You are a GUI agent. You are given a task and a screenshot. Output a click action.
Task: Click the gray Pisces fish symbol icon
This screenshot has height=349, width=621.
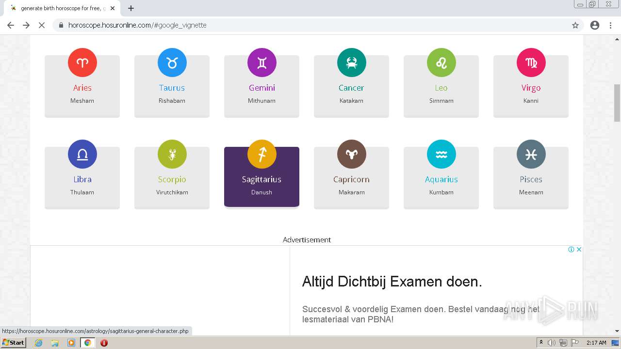(531, 154)
